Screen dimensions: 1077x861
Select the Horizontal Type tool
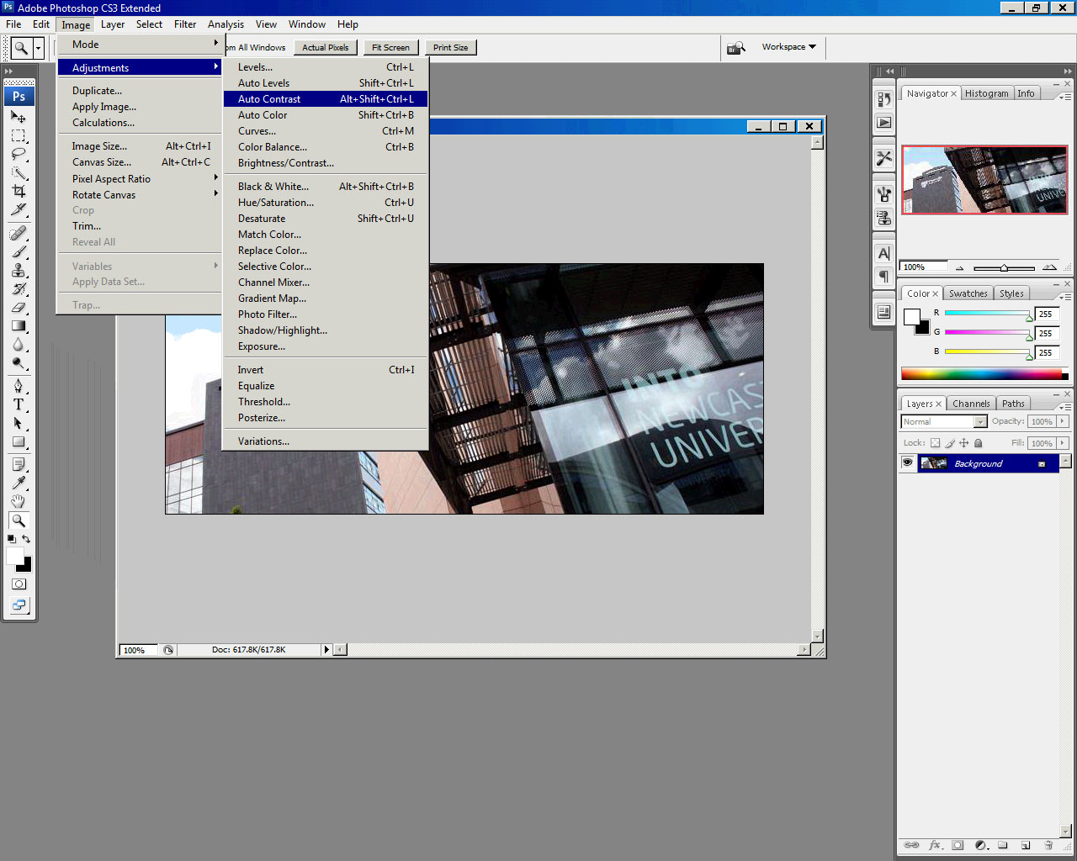(x=19, y=404)
